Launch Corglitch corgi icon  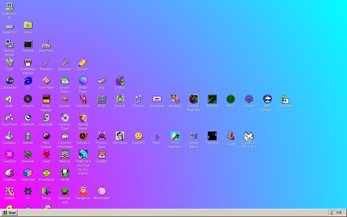(101, 154)
